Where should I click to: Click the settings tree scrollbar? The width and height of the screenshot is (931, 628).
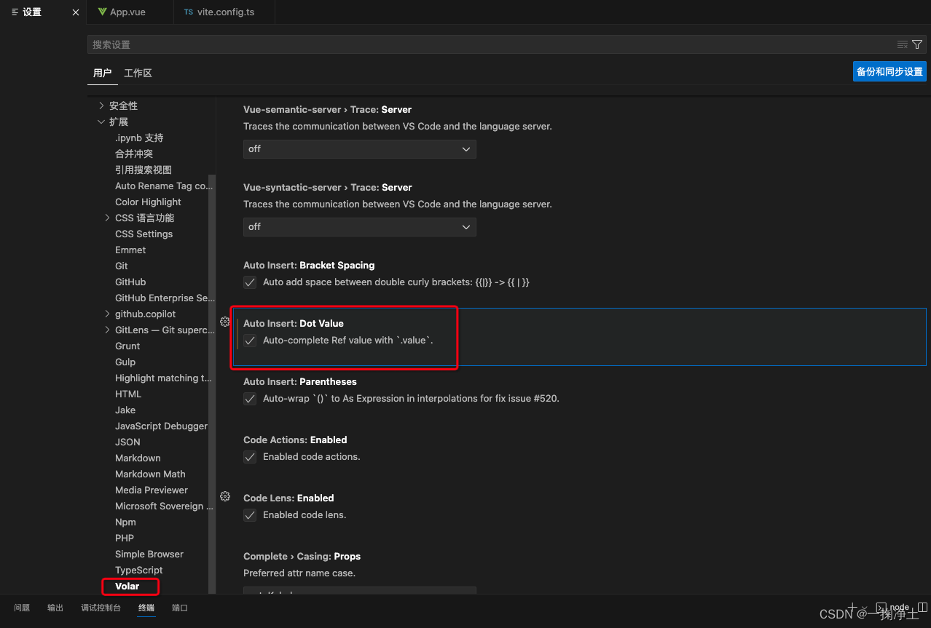(212, 383)
